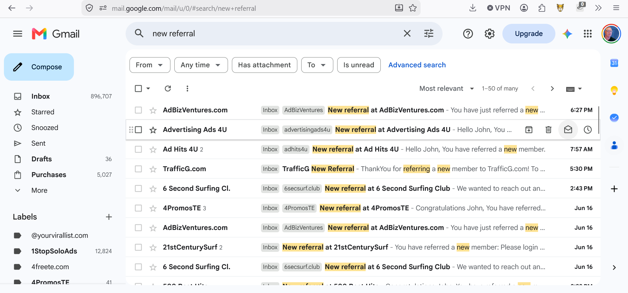Viewport: 628px width, 293px height.
Task: Open the @yourvirallist.com label
Action: [60, 236]
